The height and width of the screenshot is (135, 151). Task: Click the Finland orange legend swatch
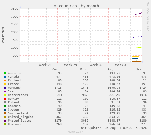5,80
